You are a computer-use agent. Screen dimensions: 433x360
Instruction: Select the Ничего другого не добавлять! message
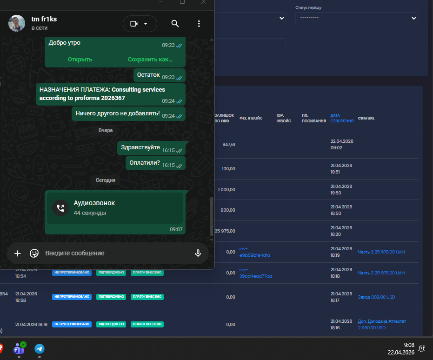coord(128,114)
